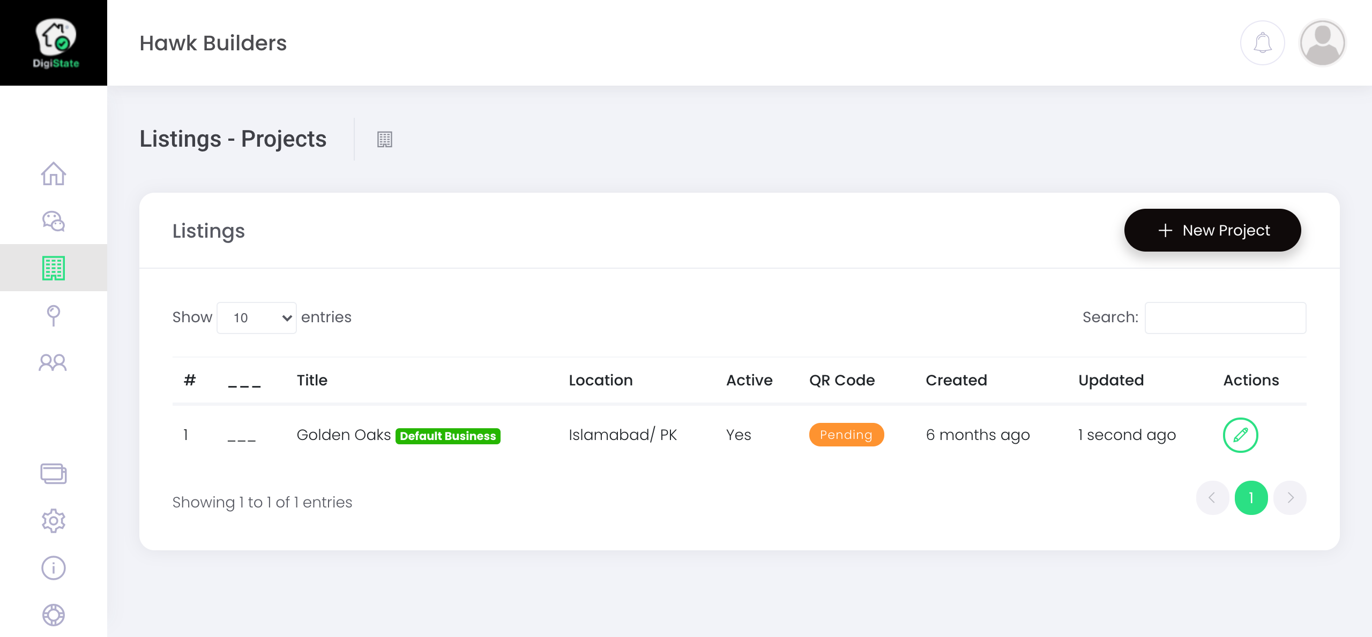Expand the Show entries dropdown
This screenshot has width=1372, height=637.
point(257,318)
